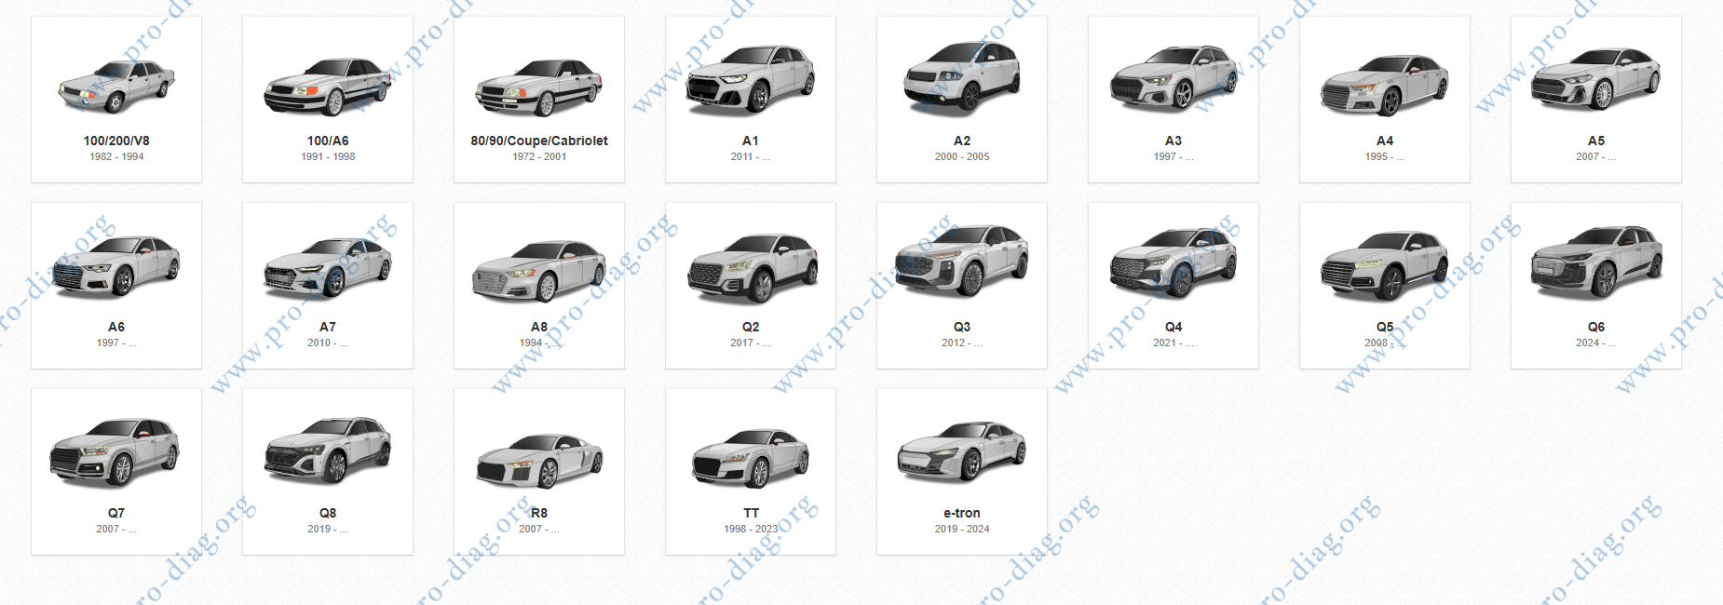Screen dimensions: 1723x605
Task: Click the Q8 model name
Action: pos(328,513)
